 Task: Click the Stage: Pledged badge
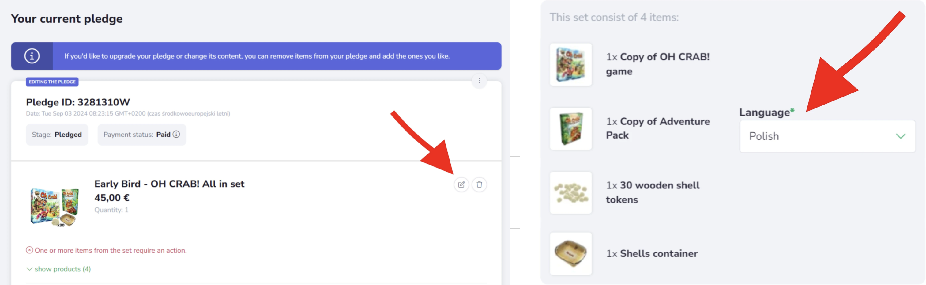[x=57, y=135]
